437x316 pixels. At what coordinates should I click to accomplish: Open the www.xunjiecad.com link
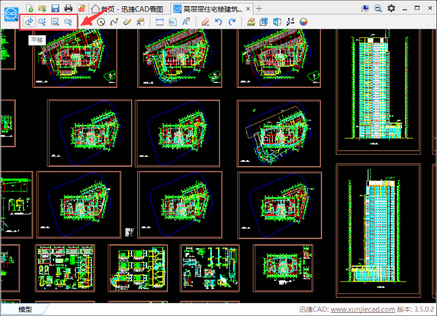(362, 309)
